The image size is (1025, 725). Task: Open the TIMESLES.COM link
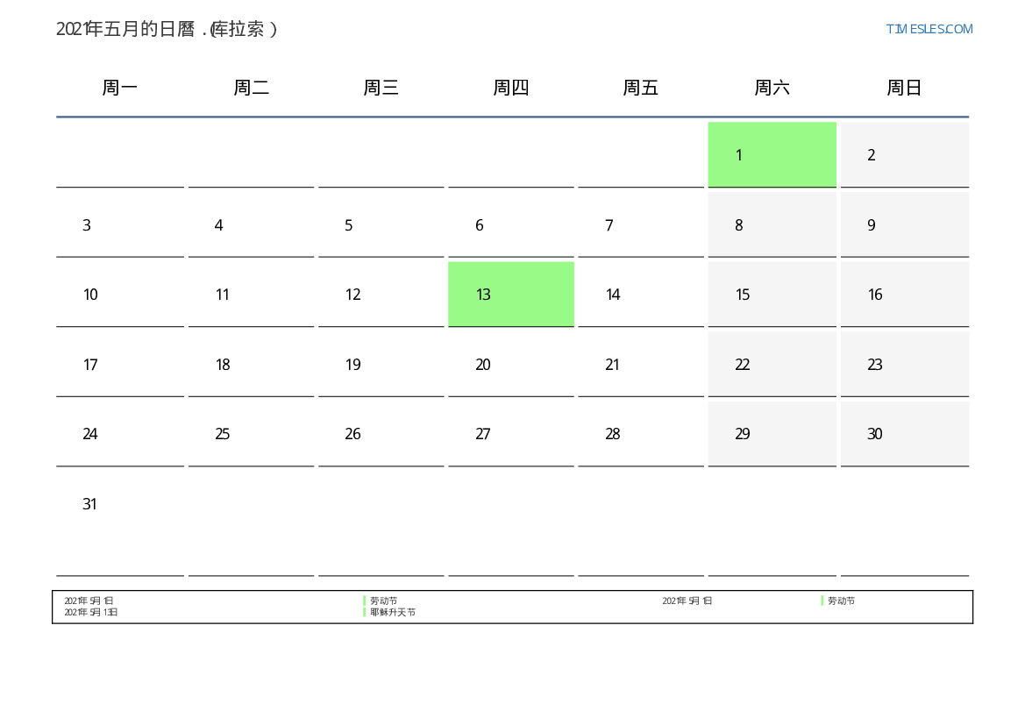click(x=929, y=29)
